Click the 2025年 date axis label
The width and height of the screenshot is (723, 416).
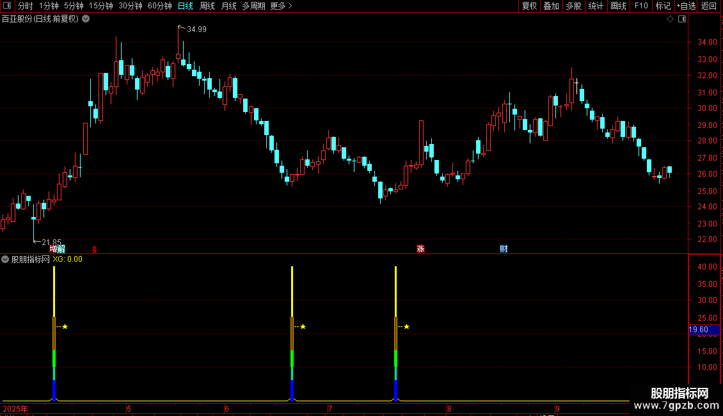15,409
